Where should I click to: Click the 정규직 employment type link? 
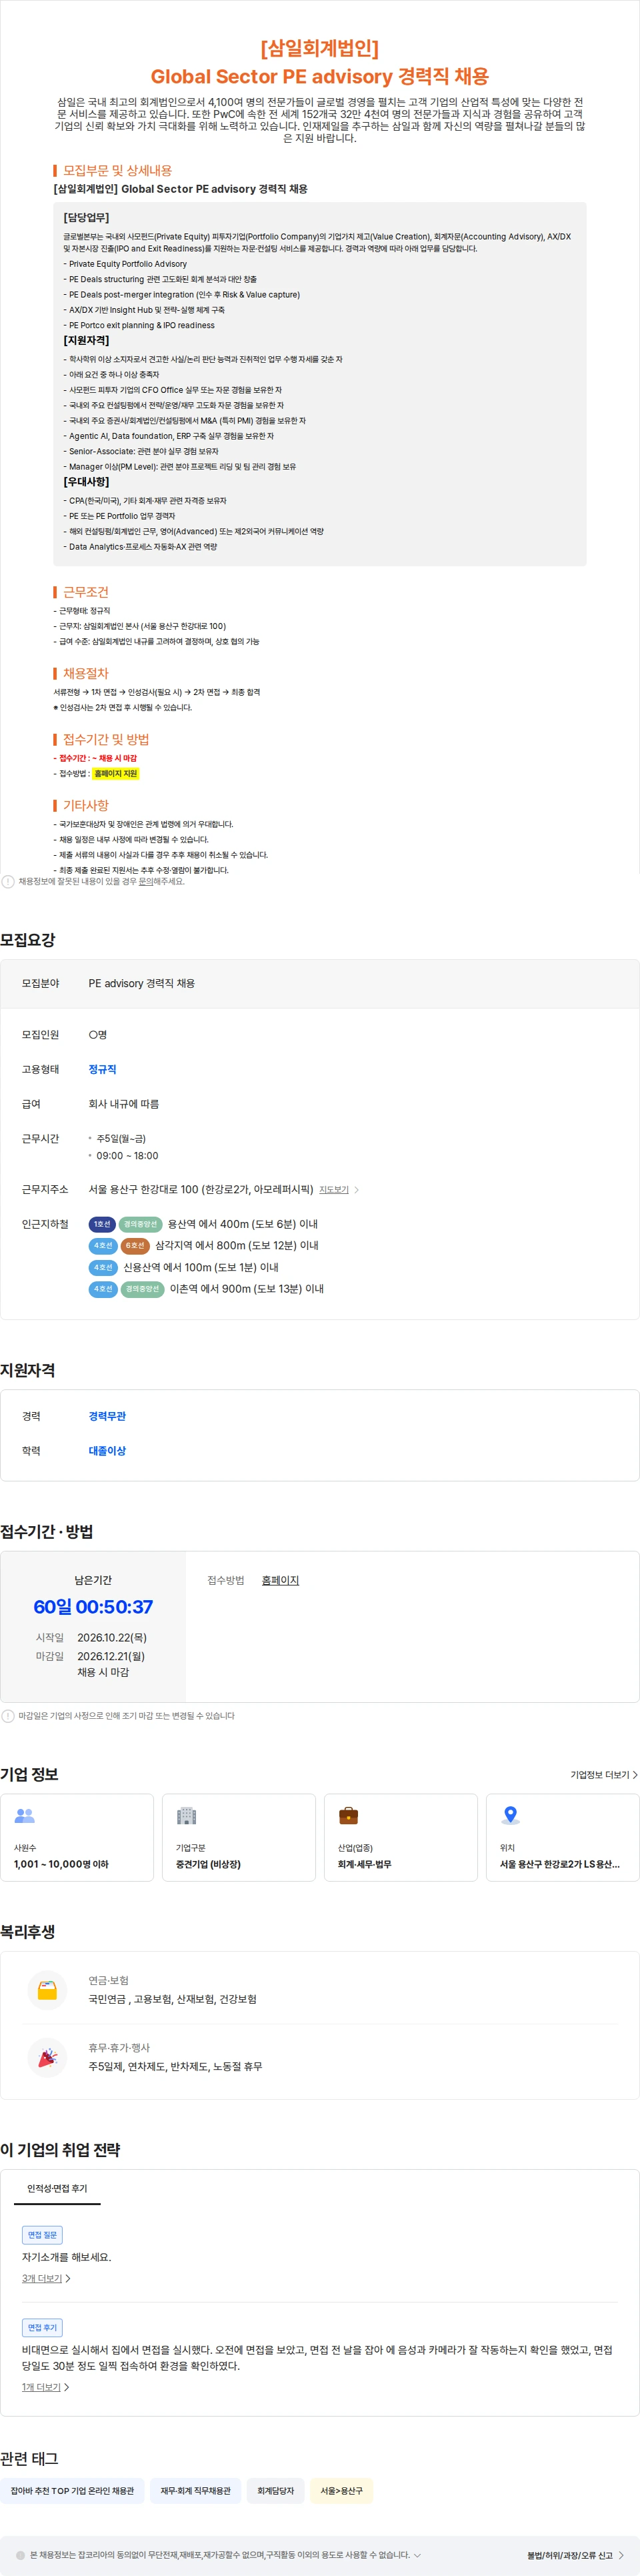(x=102, y=1070)
